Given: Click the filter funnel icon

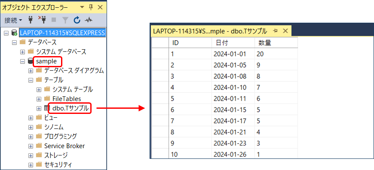Looking at the screenshot, I should pos(65,20).
